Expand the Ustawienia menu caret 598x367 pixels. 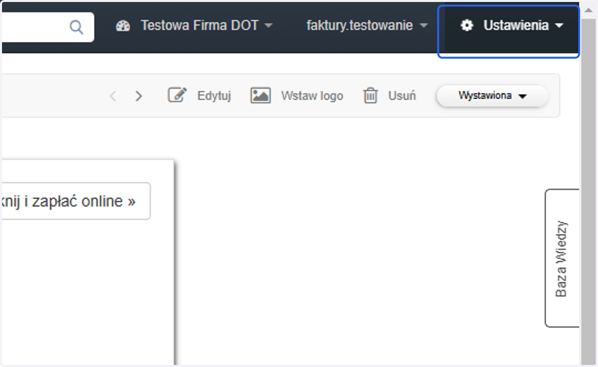[x=559, y=25]
